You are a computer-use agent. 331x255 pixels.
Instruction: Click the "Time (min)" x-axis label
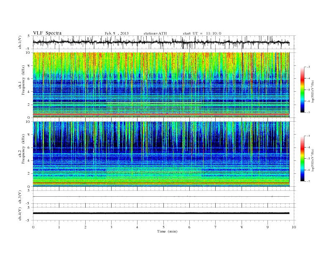tap(167, 231)
